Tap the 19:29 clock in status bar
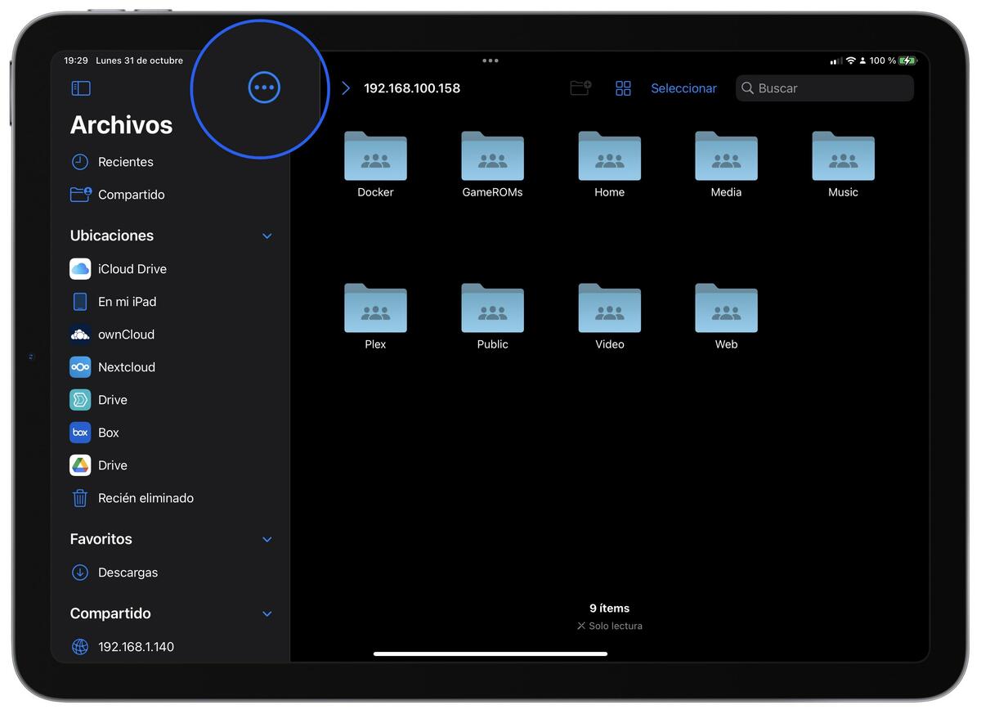This screenshot has width=981, height=714. [x=76, y=61]
